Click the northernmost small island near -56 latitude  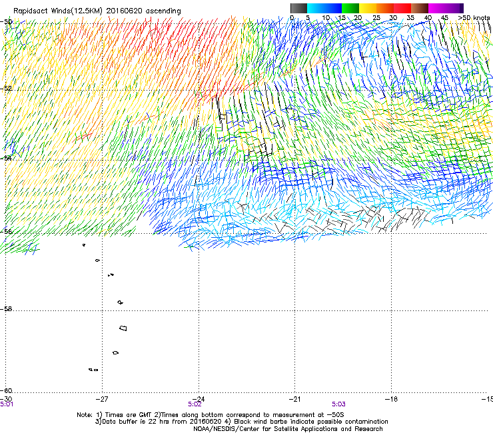click(x=84, y=245)
